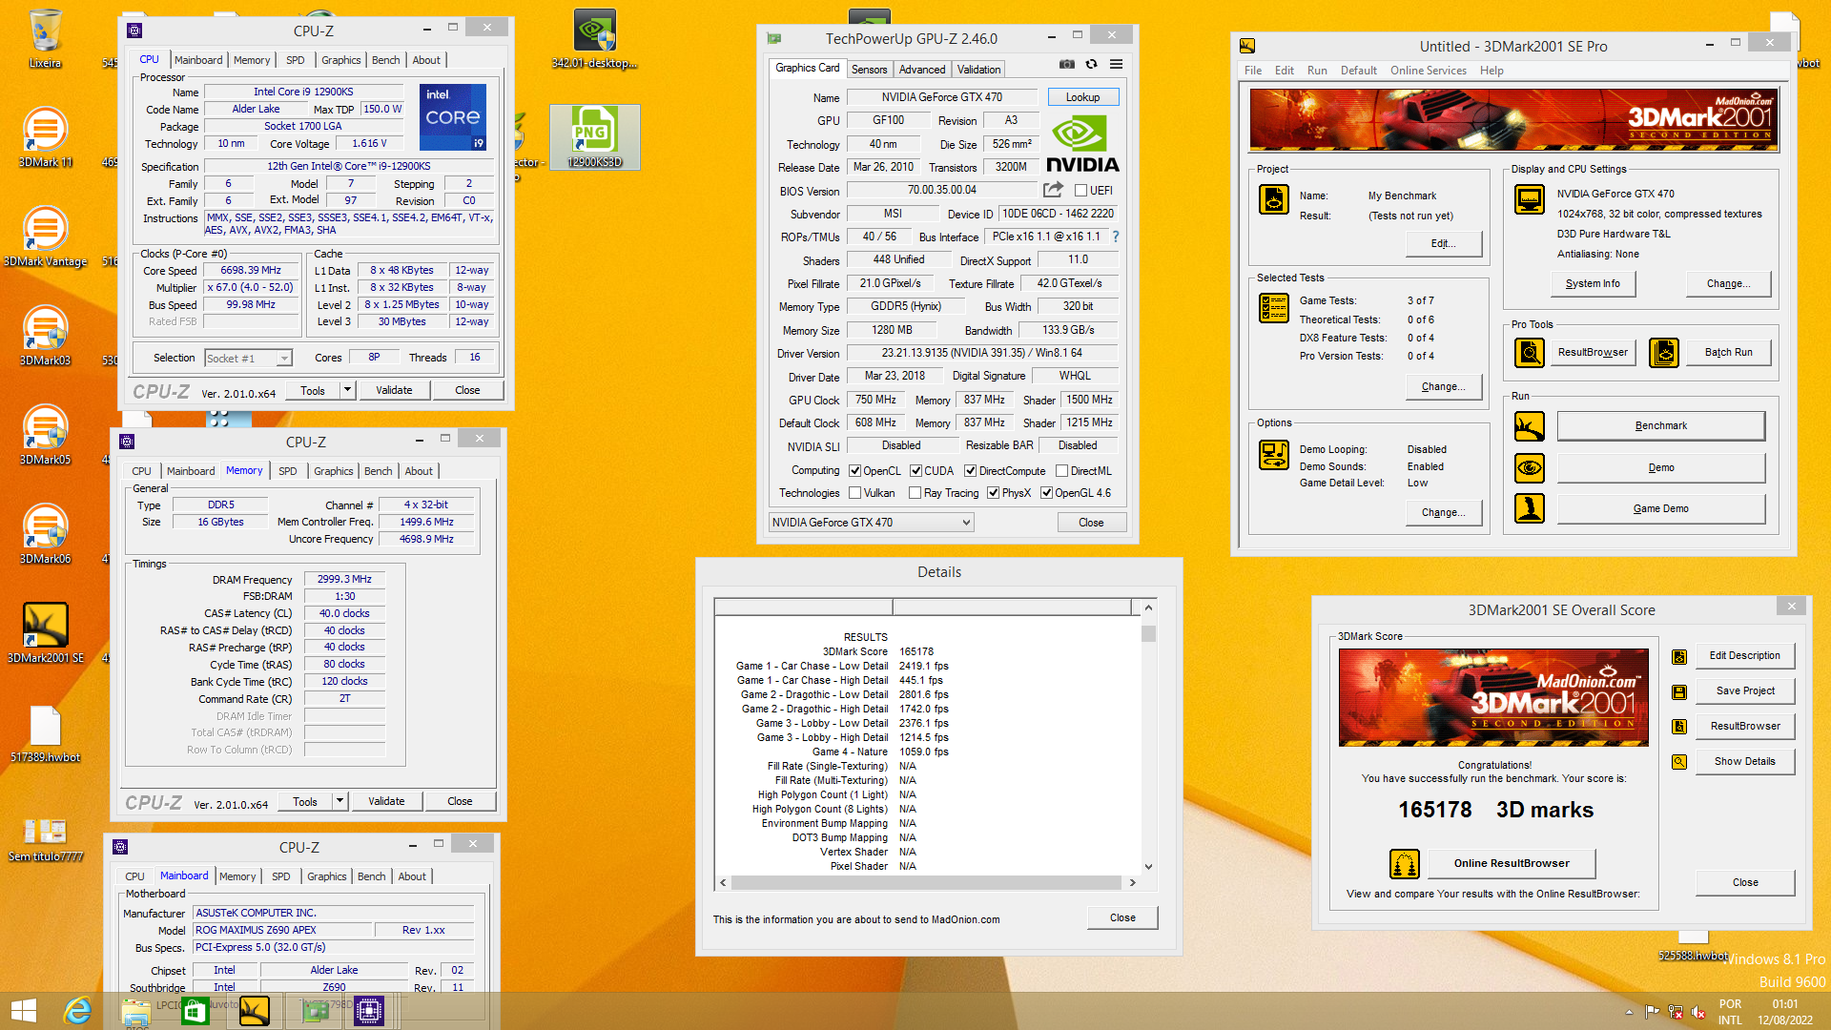Click the Validate button in top CPU-Z
The width and height of the screenshot is (1831, 1030).
(x=394, y=390)
